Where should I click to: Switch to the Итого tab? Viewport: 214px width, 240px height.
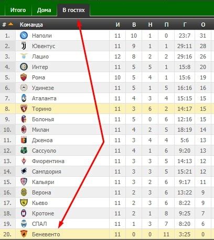click(18, 10)
